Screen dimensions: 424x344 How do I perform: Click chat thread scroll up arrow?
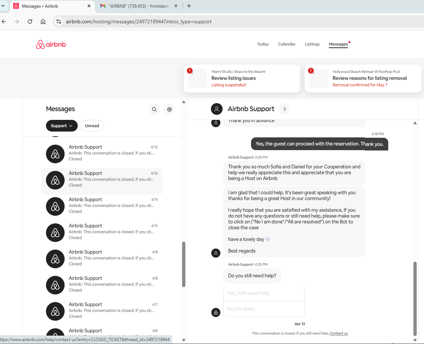click(415, 123)
